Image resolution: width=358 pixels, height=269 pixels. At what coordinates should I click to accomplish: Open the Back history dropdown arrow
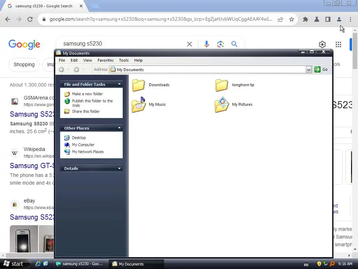click(68, 70)
